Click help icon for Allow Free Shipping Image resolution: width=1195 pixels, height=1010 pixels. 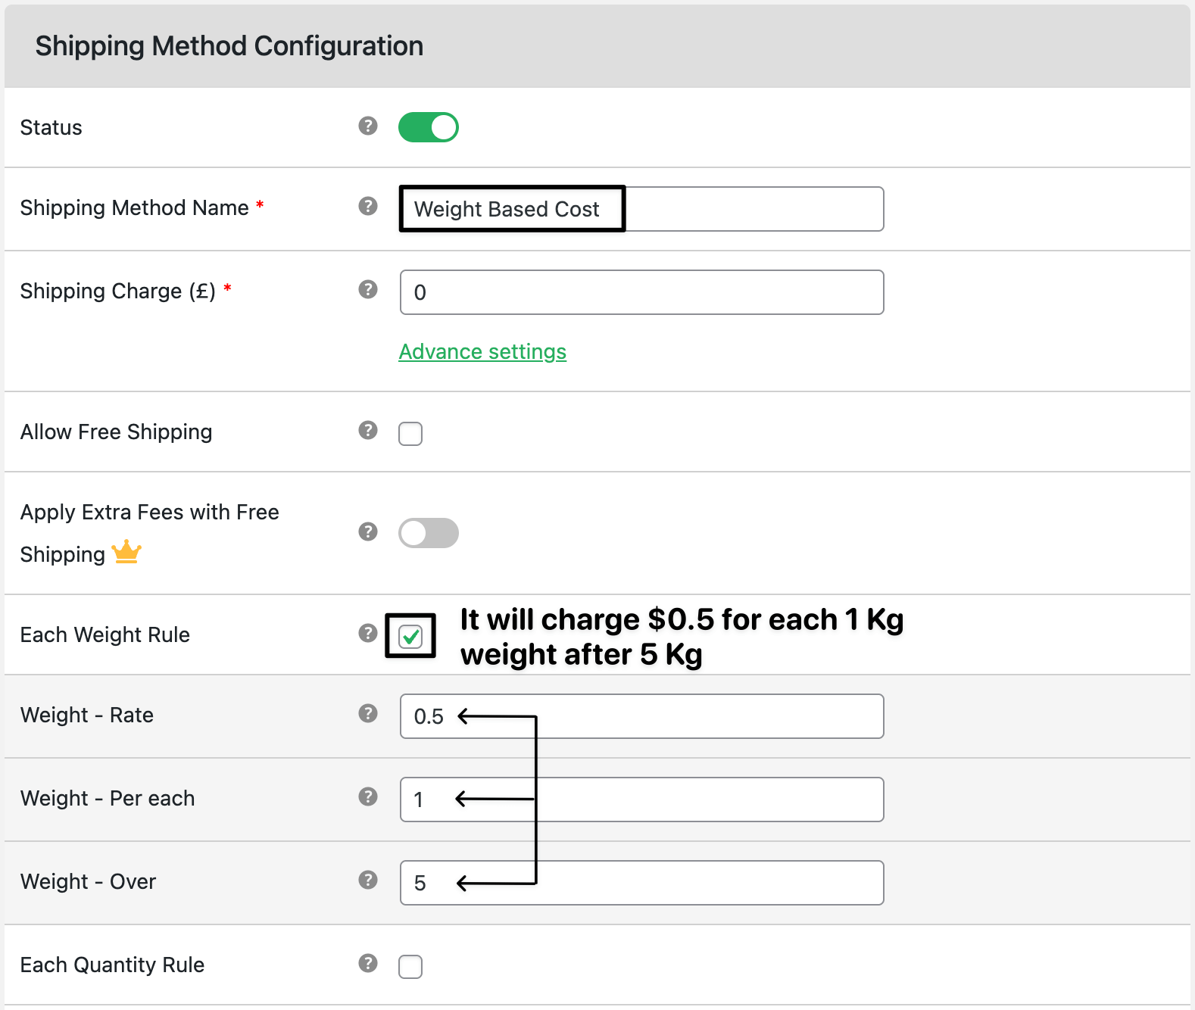368,430
